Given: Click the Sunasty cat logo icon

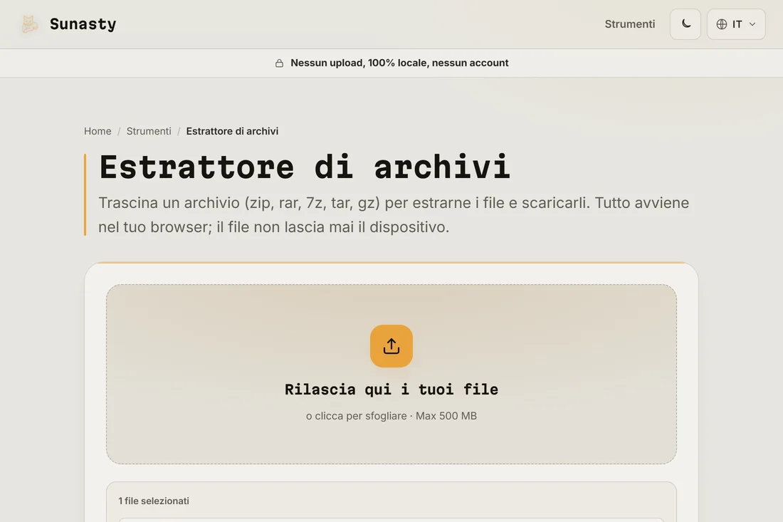Looking at the screenshot, I should [x=29, y=24].
